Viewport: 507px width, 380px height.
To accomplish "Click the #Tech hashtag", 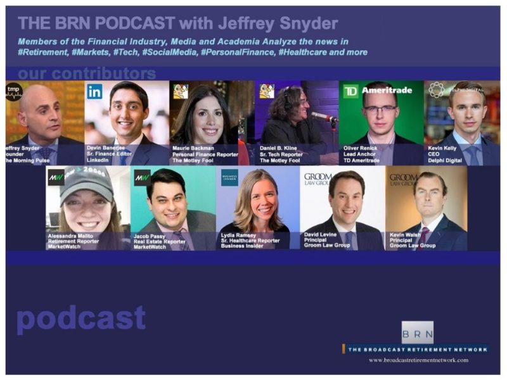I will 126,53.
